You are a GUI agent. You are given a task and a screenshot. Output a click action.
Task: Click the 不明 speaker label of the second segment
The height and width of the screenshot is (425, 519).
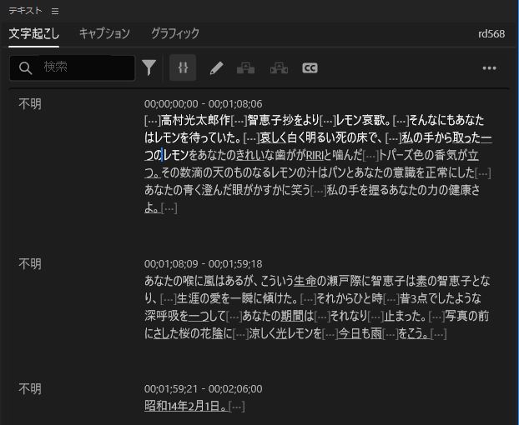(x=30, y=264)
